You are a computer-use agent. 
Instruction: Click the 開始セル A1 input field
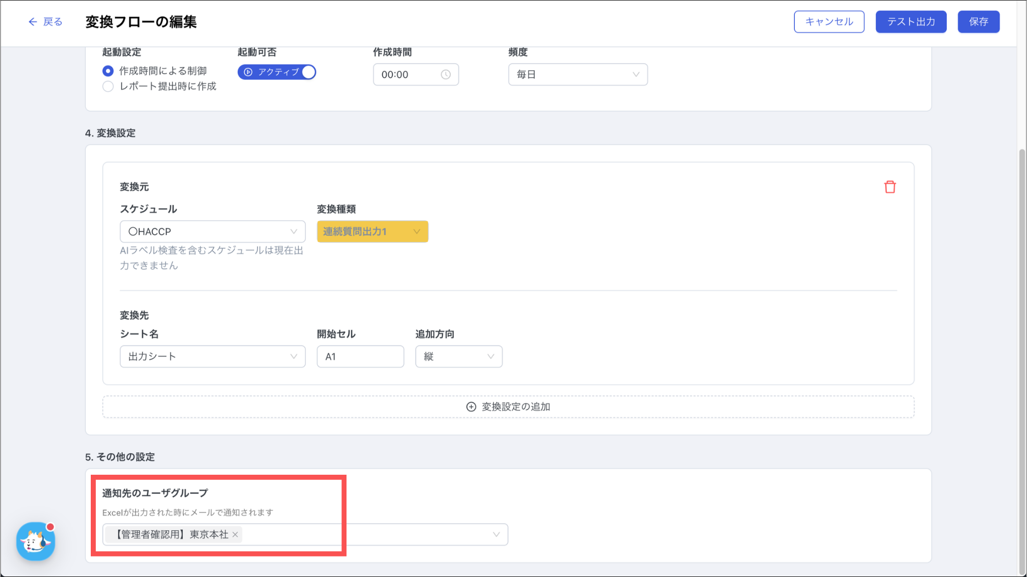pyautogui.click(x=360, y=356)
